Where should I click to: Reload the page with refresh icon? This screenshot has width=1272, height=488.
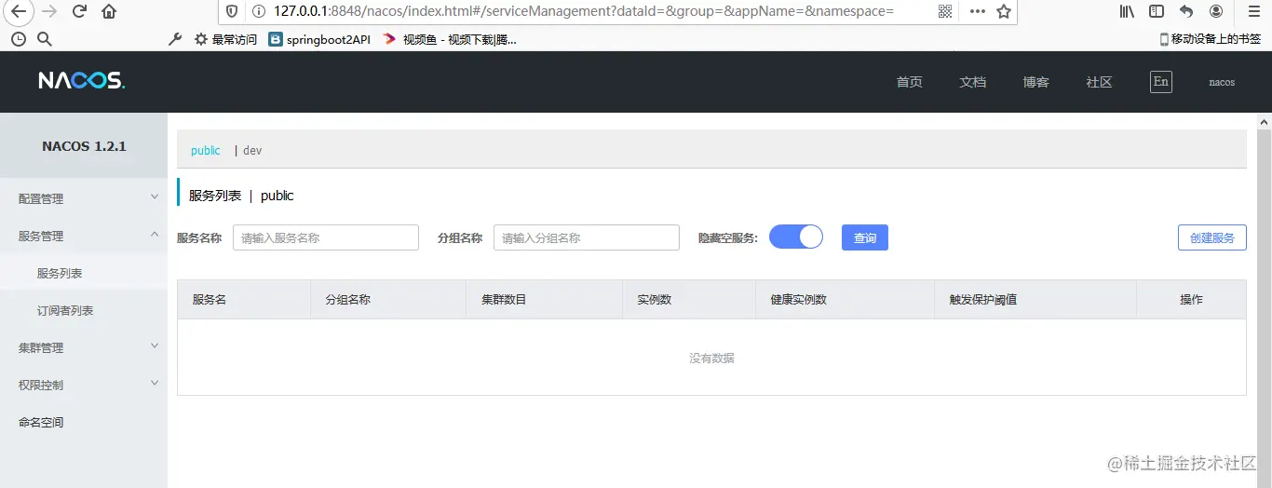80,12
